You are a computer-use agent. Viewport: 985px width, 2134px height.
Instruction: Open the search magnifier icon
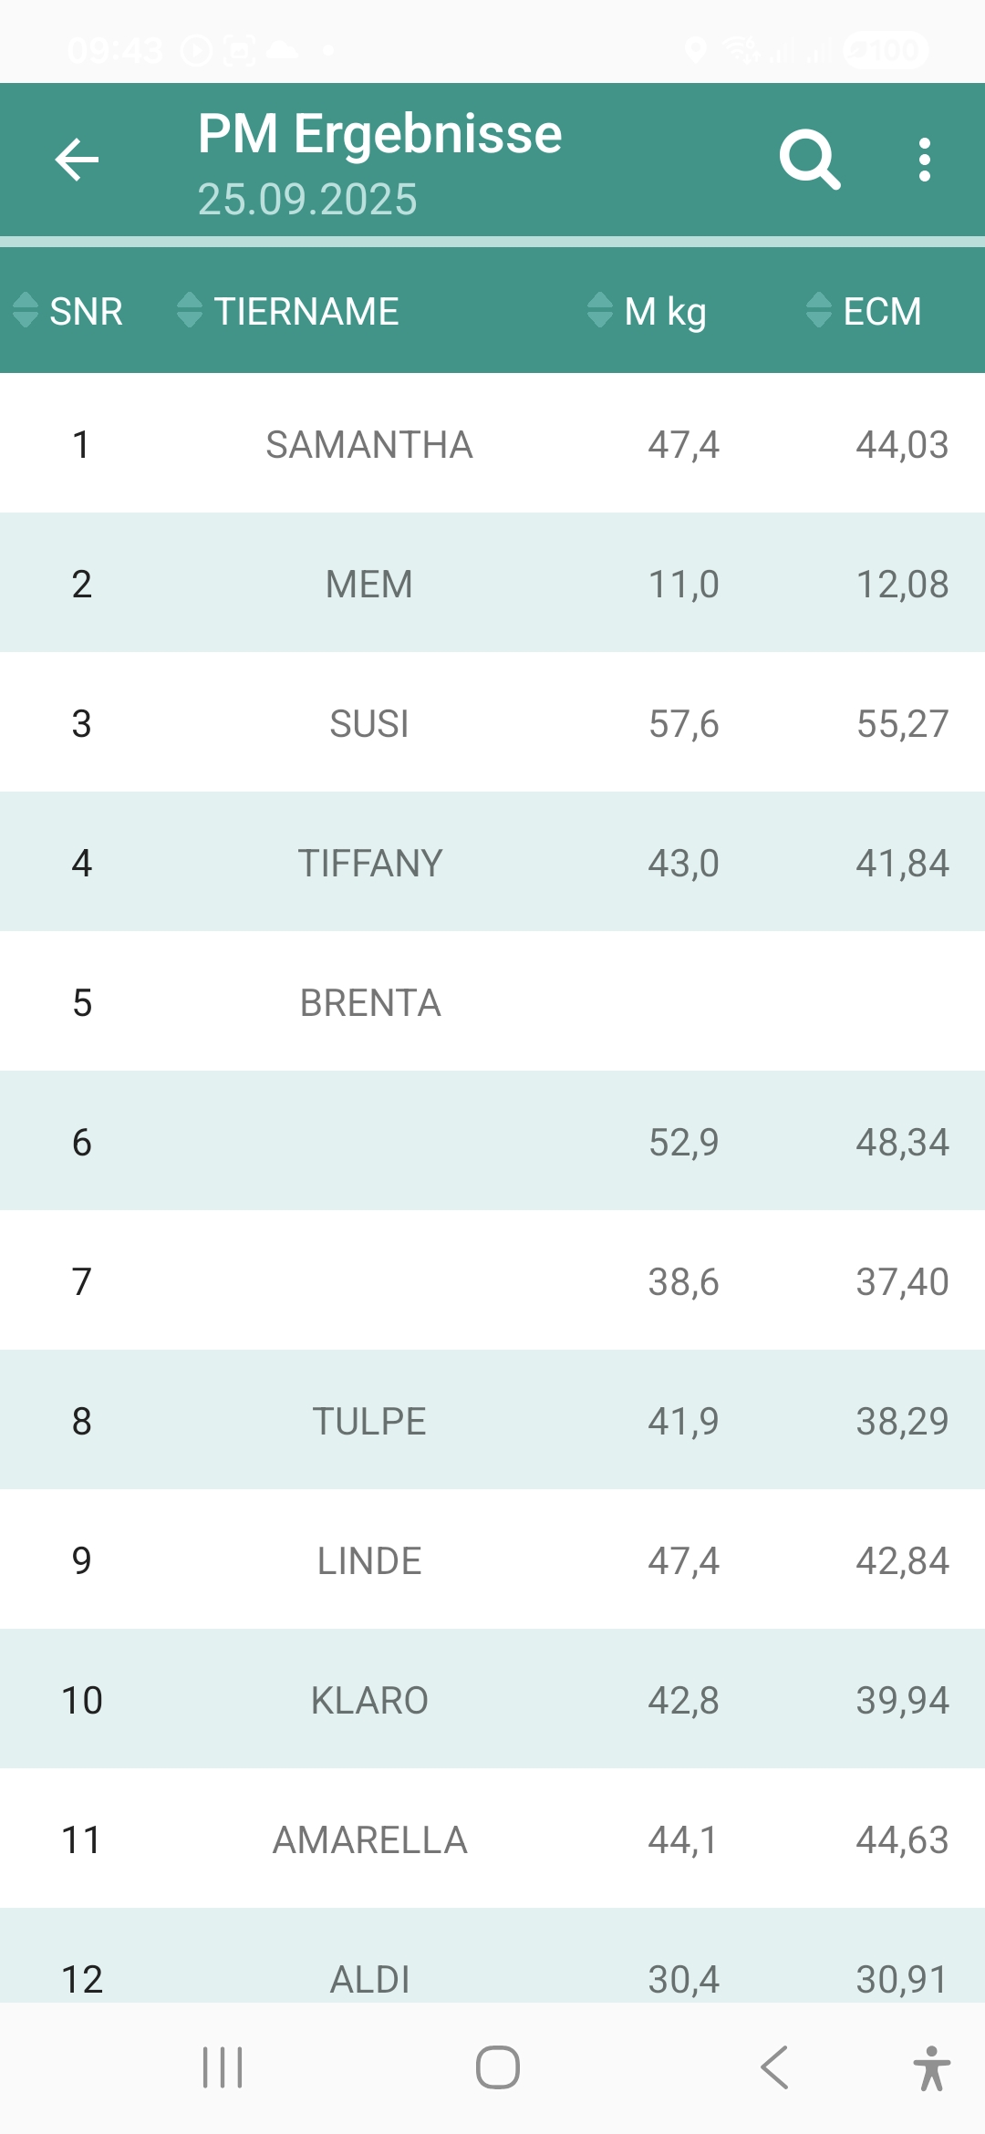pos(809,160)
